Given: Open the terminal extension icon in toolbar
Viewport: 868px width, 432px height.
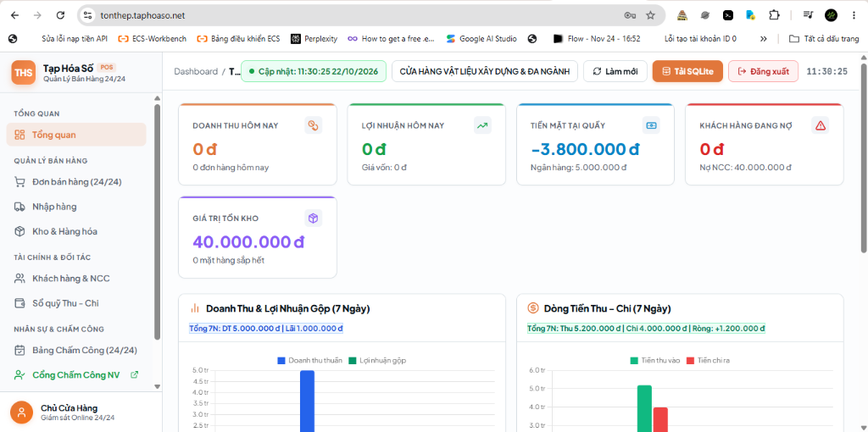Looking at the screenshot, I should 728,15.
